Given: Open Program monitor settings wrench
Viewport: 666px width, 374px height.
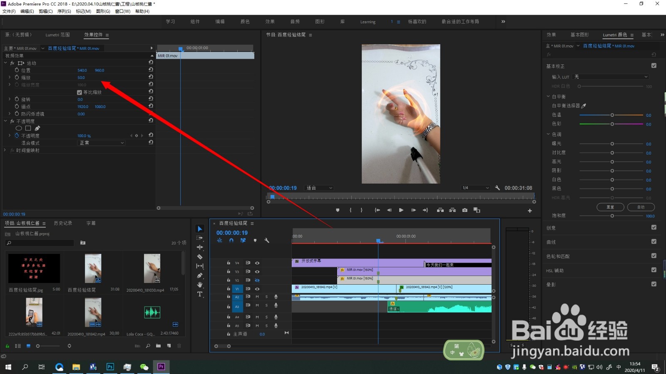Looking at the screenshot, I should click(497, 188).
